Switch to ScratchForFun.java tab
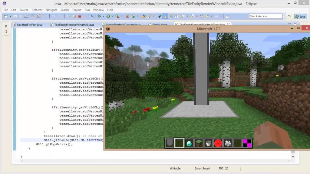 pyautogui.click(x=28, y=25)
